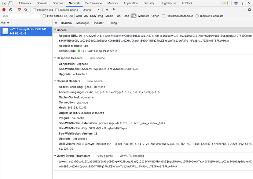Toggle the device toolbar icon
The width and height of the screenshot is (253, 179).
(x=11, y=3)
